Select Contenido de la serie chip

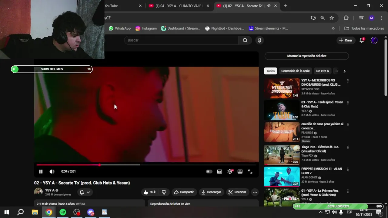point(295,71)
